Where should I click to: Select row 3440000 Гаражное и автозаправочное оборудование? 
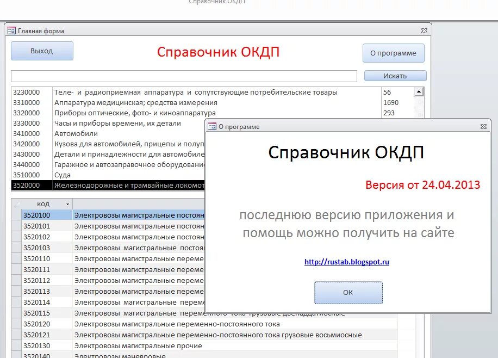point(108,165)
